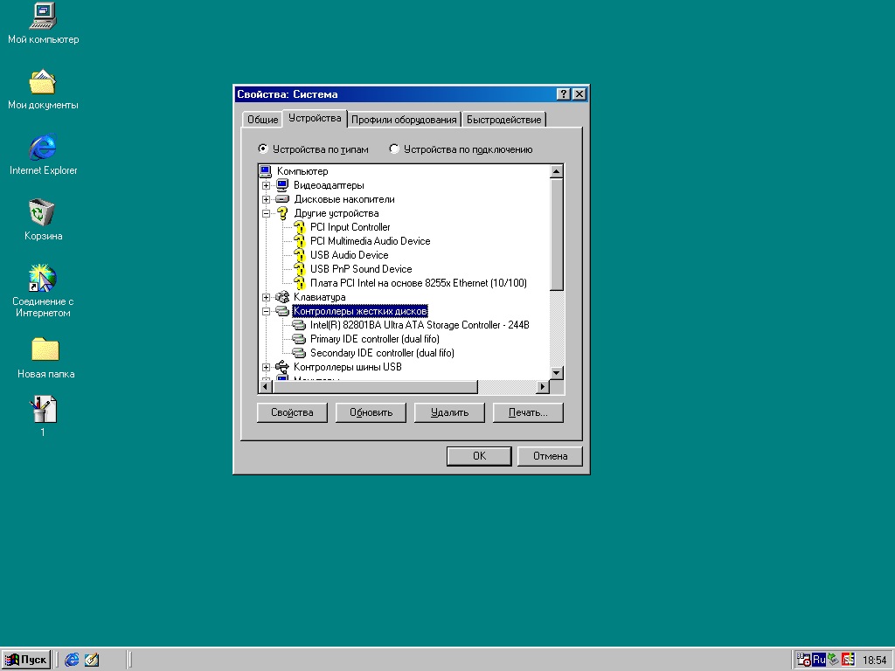This screenshot has height=671, width=895.
Task: Click the Outlook Express quick launch icon
Action: [x=91, y=660]
